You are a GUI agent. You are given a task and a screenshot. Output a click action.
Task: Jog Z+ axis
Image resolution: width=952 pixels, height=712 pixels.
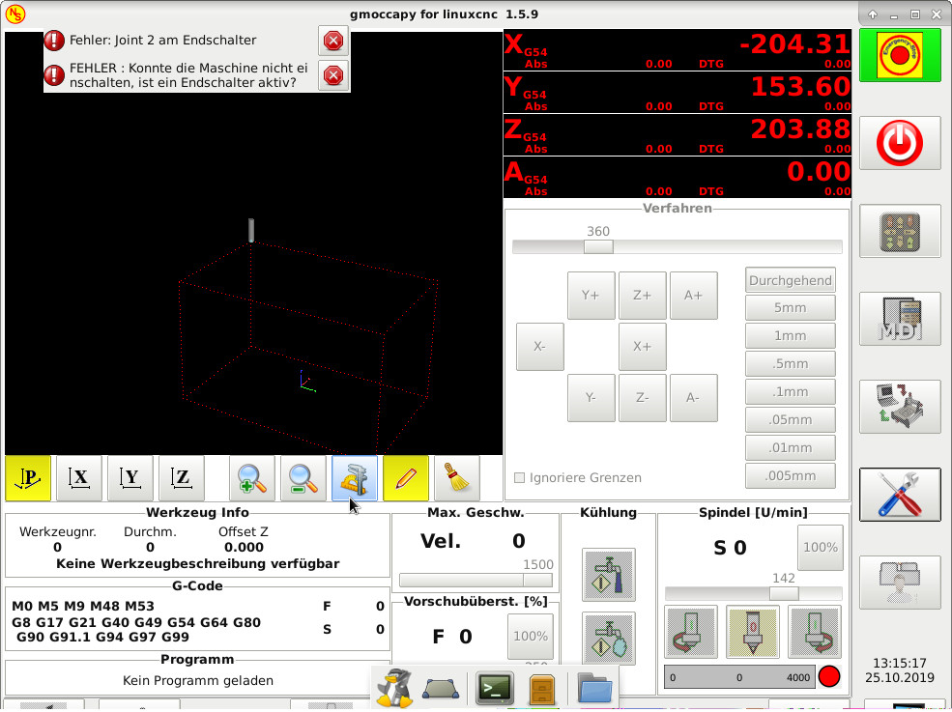tap(643, 296)
